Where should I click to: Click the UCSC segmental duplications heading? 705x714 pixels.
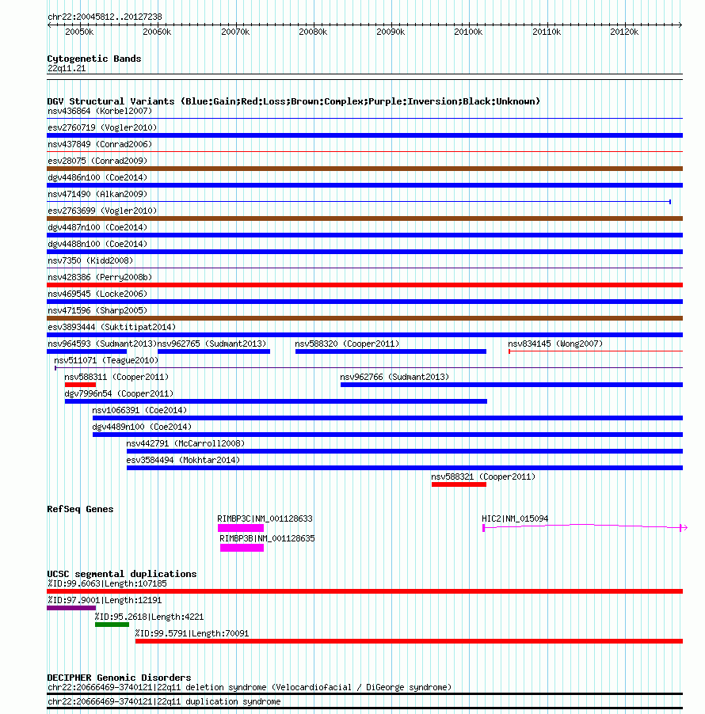point(122,574)
